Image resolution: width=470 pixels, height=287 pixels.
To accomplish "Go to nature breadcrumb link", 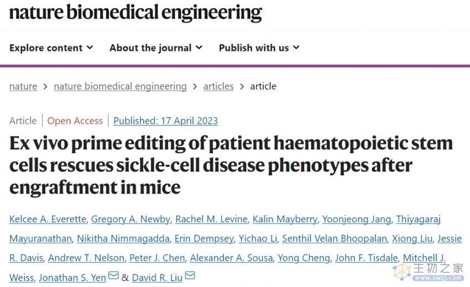I will coord(23,86).
